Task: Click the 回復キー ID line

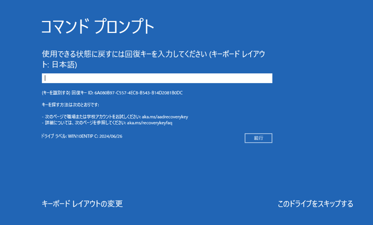Action: pyautogui.click(x=112, y=93)
